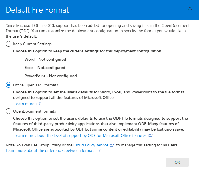Choose the Office Open XML formats radio option

(x=9, y=85)
